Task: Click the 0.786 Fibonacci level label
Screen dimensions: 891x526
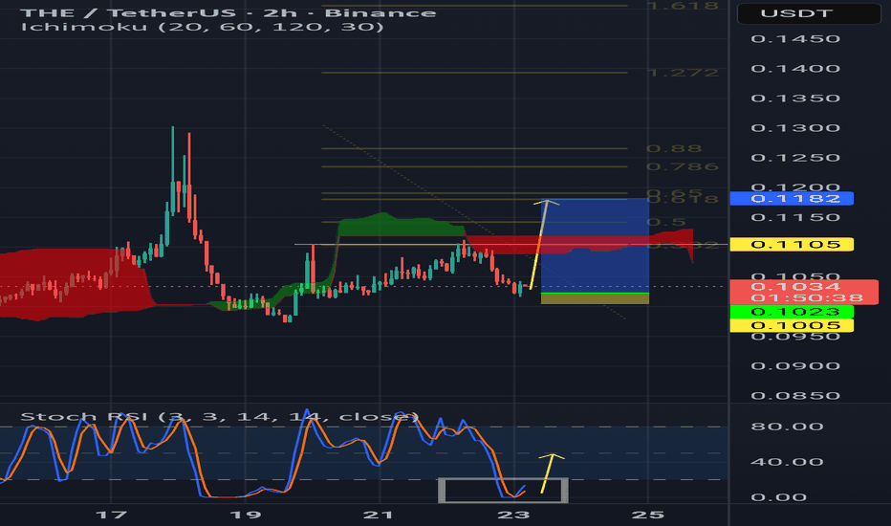Action: pyautogui.click(x=683, y=166)
